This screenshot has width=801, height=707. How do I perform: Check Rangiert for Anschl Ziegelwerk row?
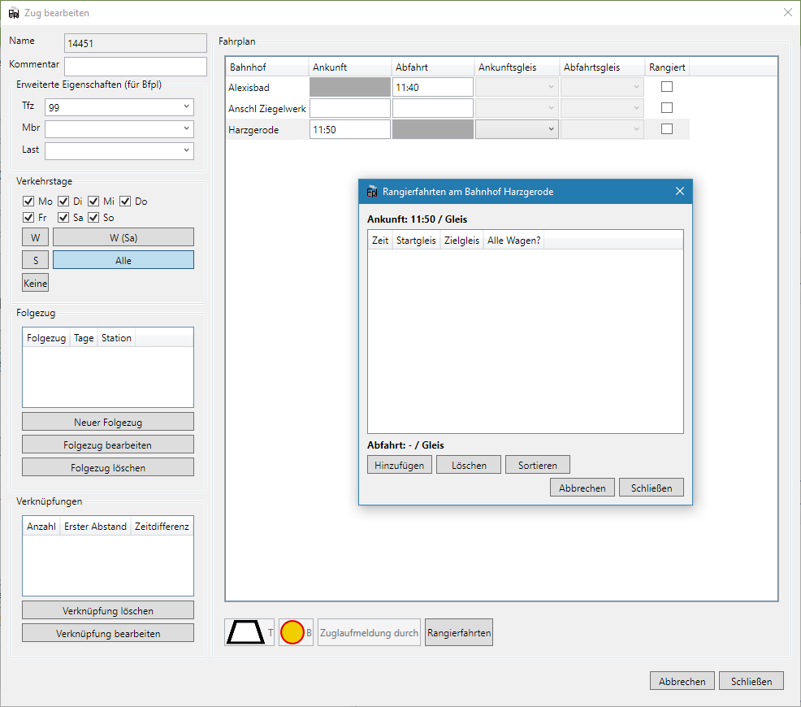coord(667,108)
